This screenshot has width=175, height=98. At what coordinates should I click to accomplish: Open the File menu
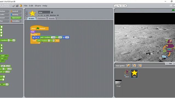point(25,6)
